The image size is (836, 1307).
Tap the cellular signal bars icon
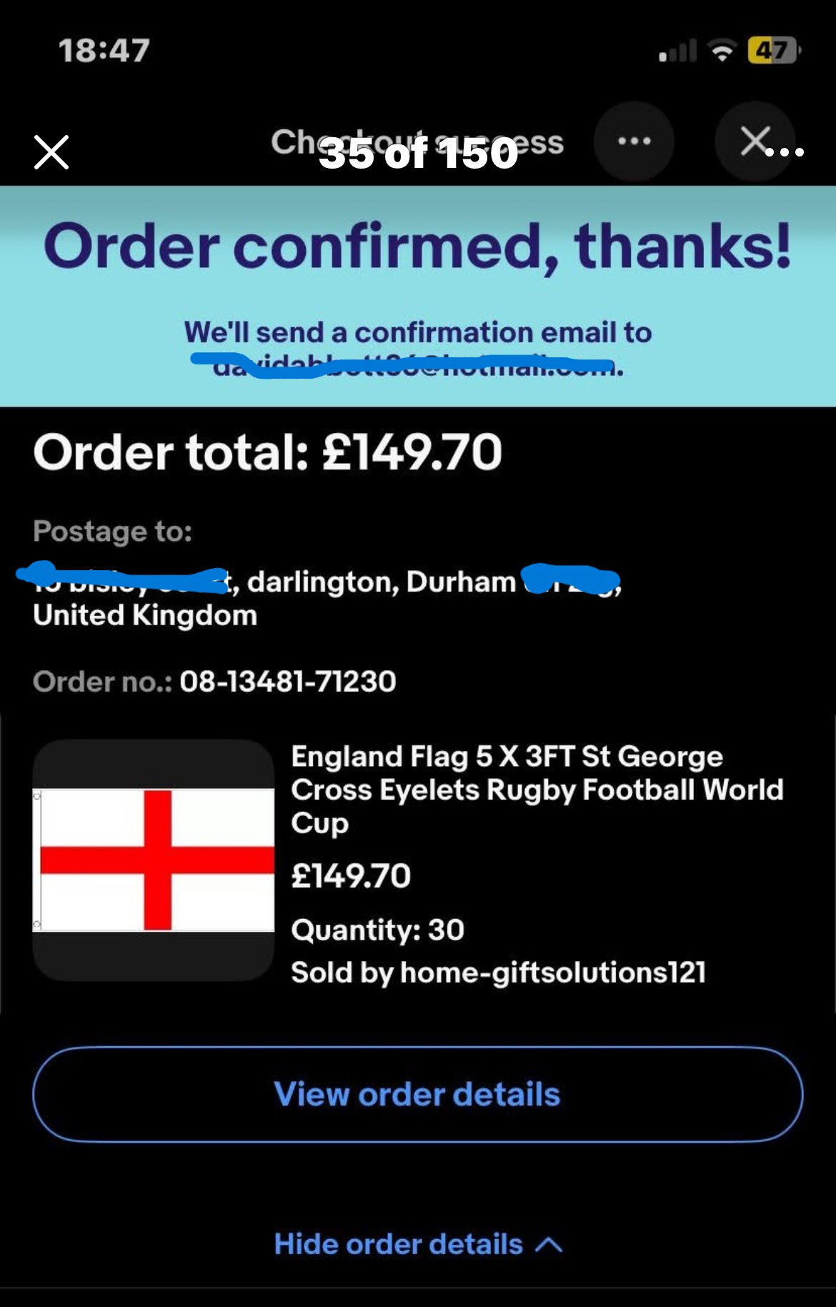coord(677,51)
